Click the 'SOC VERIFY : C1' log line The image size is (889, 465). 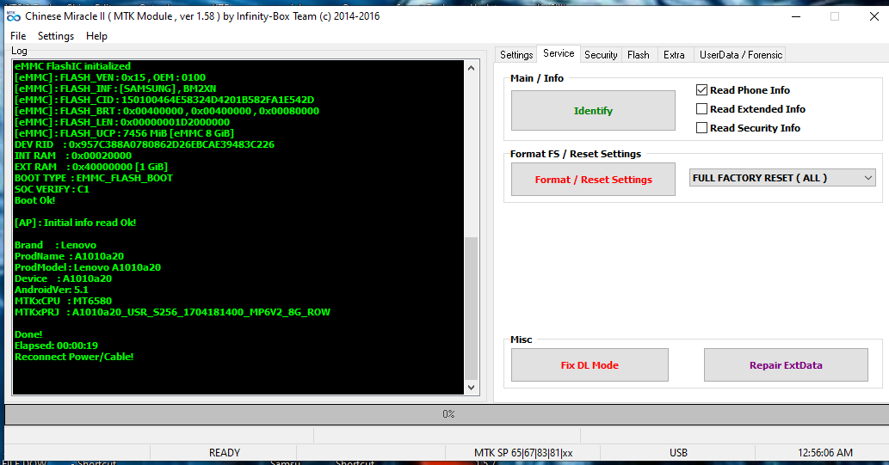(52, 189)
